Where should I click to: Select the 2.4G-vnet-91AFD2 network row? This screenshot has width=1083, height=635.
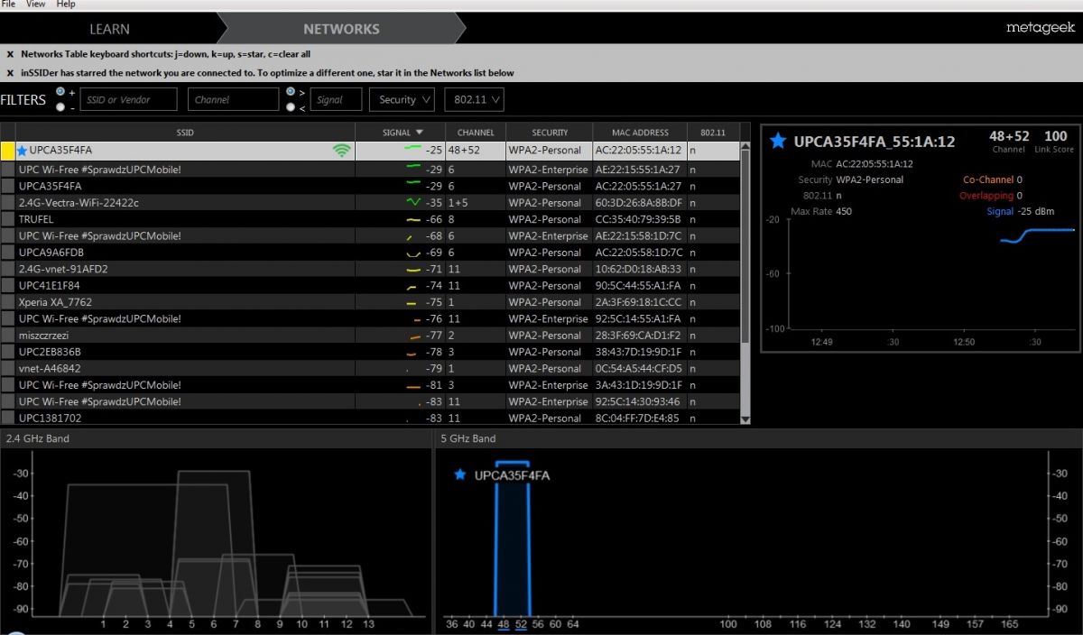[370, 269]
